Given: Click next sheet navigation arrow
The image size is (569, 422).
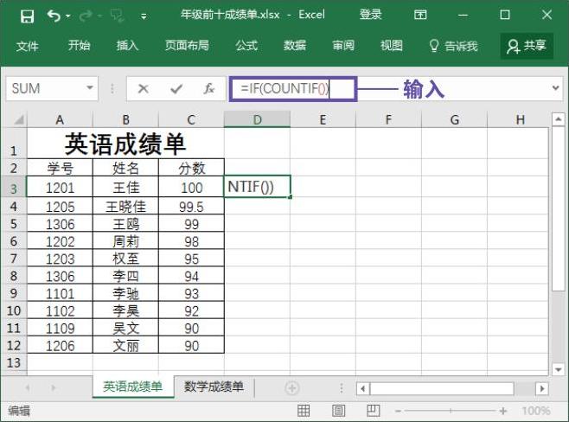Looking at the screenshot, I should pyautogui.click(x=54, y=388).
